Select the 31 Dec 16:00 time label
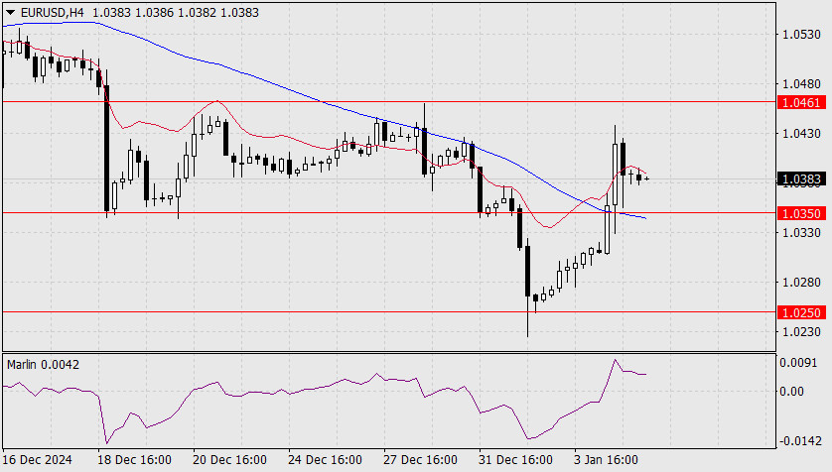832x472 pixels. point(515,459)
